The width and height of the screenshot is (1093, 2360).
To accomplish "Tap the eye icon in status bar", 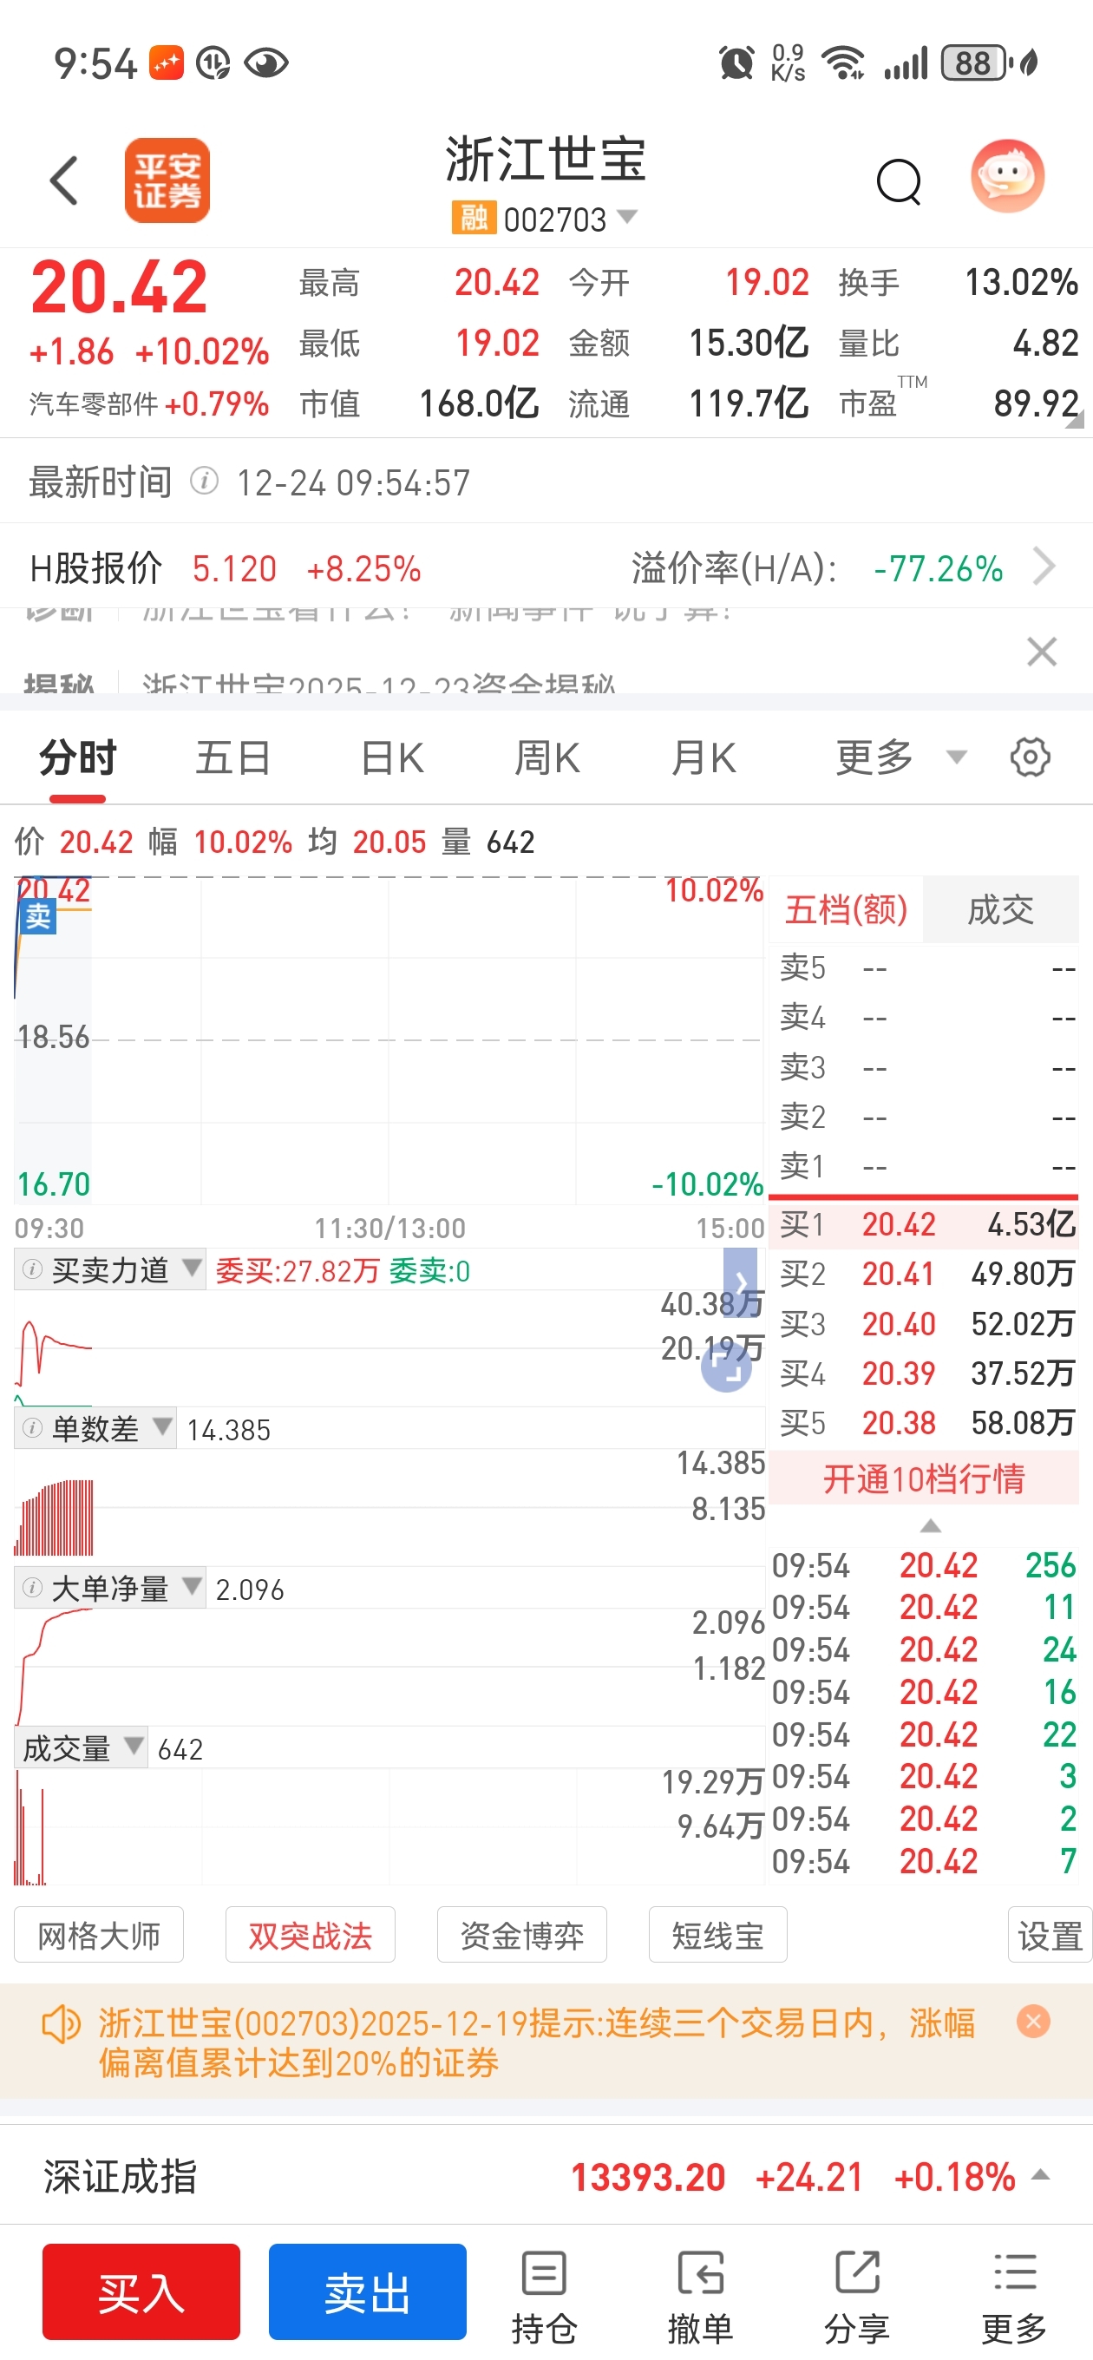I will pos(266,63).
